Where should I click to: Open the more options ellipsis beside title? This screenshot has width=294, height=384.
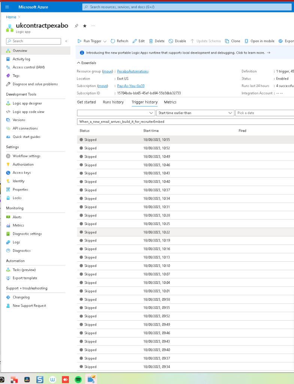93,26
